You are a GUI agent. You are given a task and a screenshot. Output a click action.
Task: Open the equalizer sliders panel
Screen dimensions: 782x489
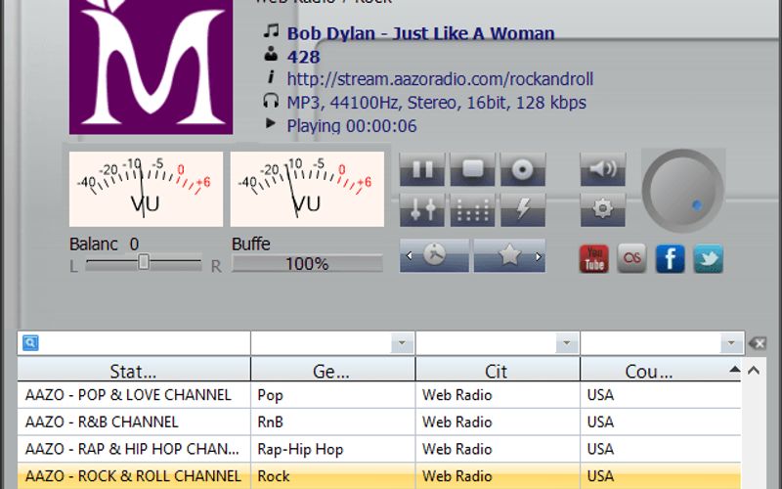422,209
